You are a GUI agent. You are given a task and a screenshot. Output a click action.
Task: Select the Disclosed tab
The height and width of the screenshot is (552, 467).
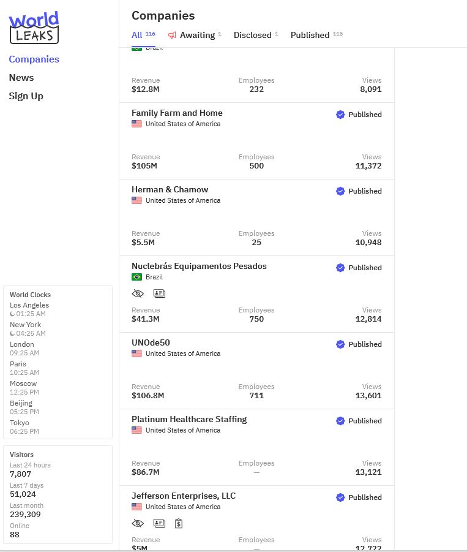click(x=252, y=36)
